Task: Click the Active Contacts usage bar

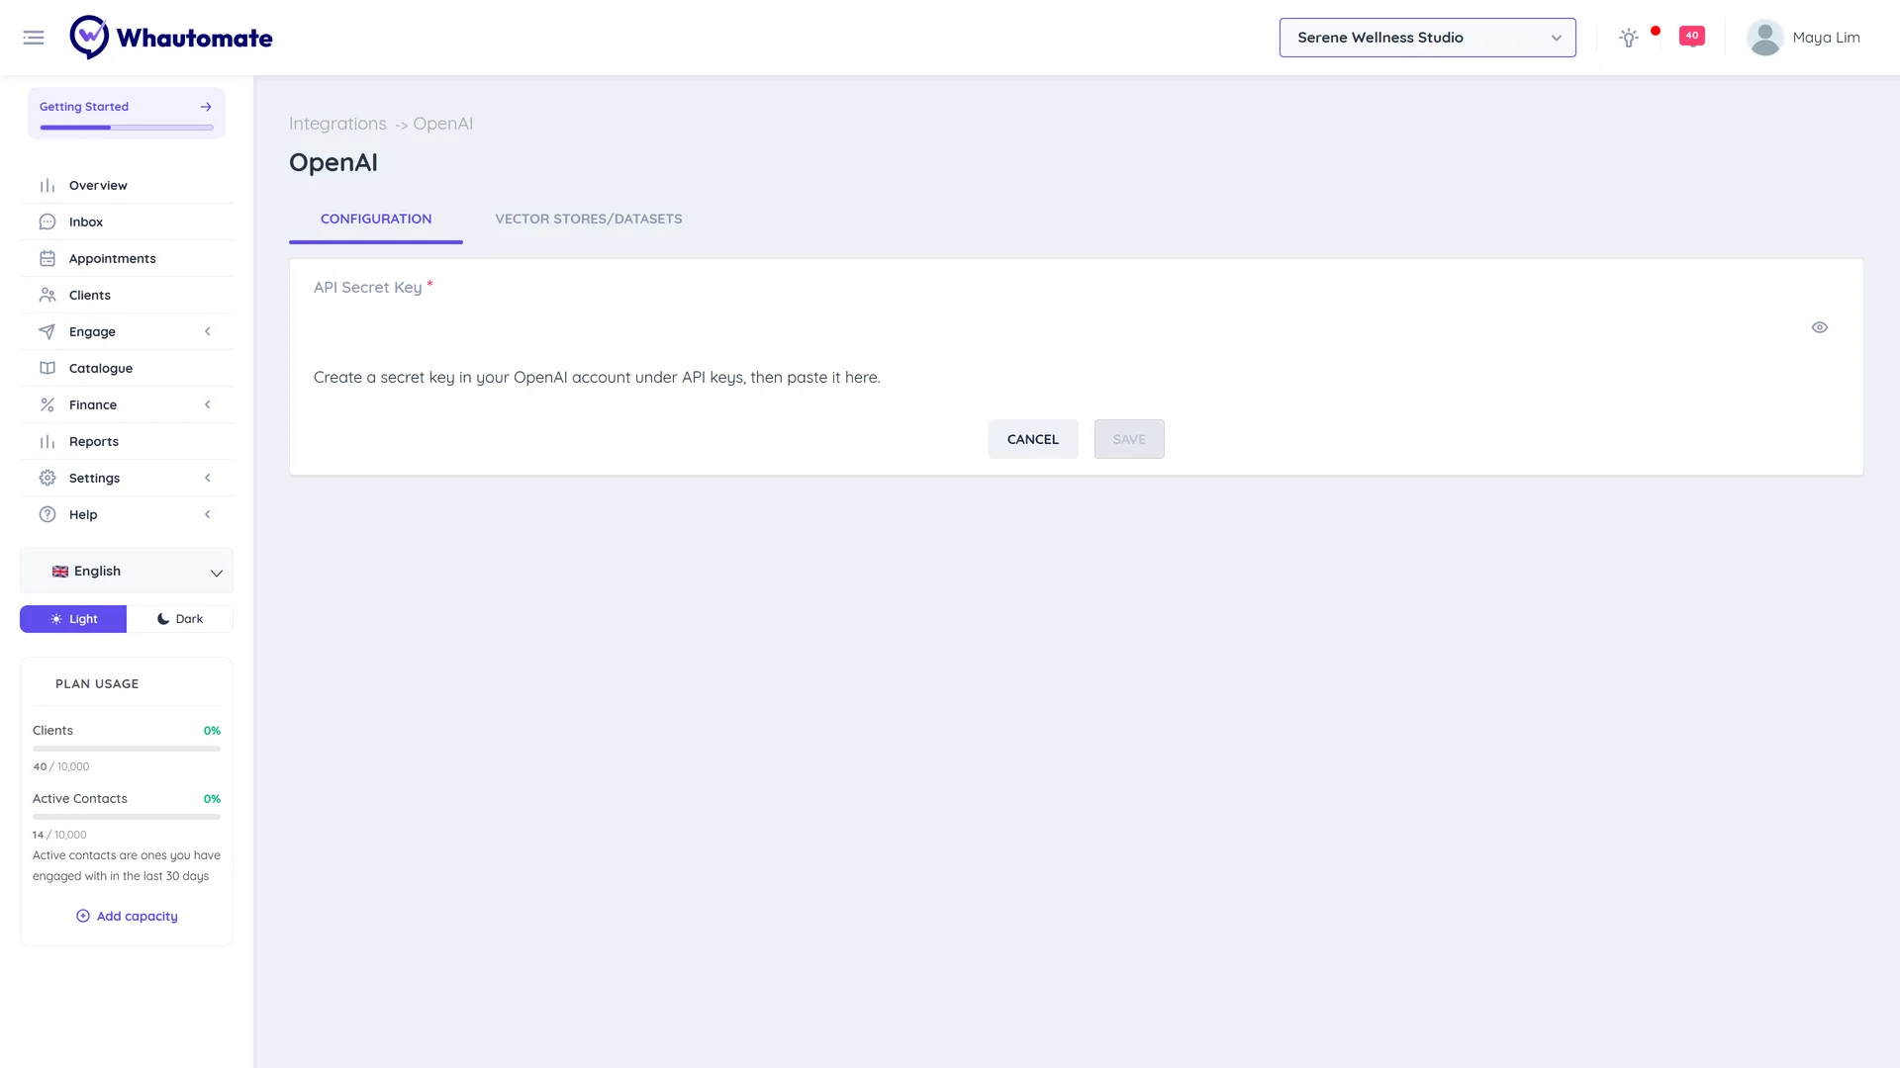Action: click(127, 817)
